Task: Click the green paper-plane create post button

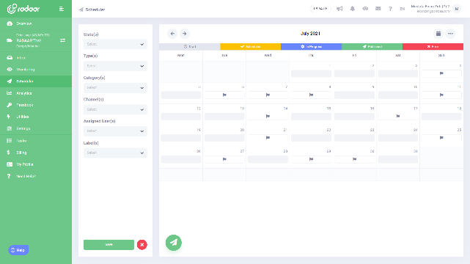Action: (174, 243)
